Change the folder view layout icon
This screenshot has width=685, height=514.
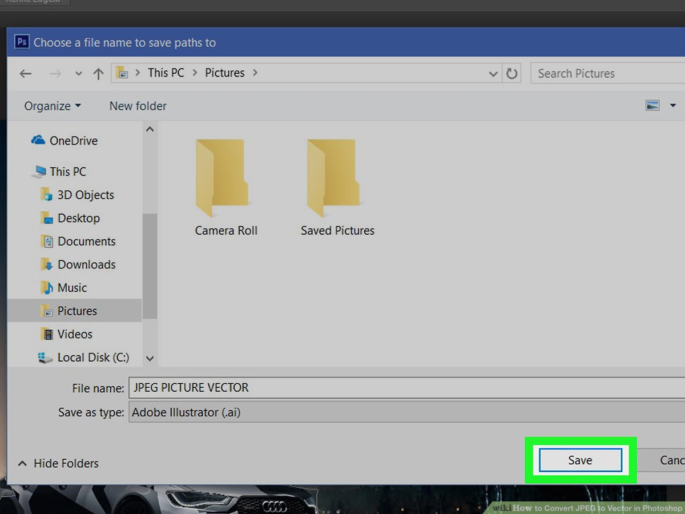point(654,105)
